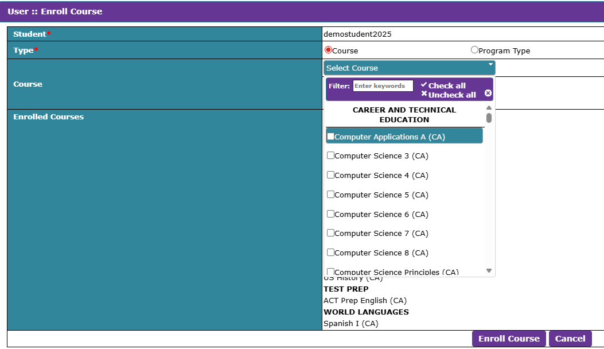The height and width of the screenshot is (349, 604).
Task: Select the Course type radio button
Action: tap(328, 50)
